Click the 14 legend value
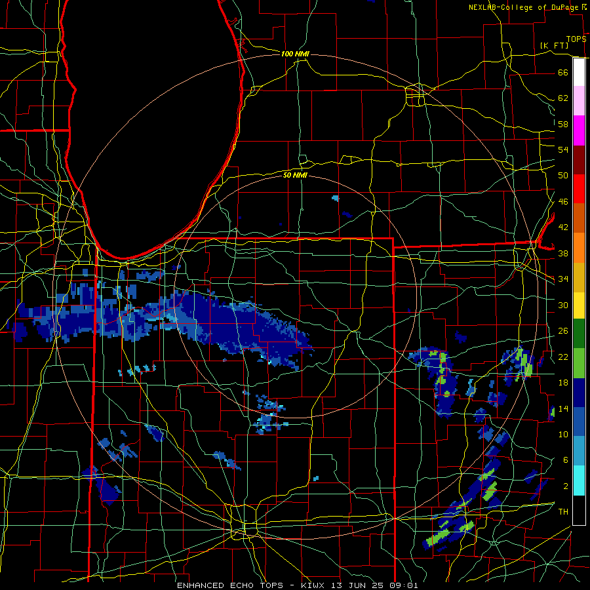This screenshot has width=590, height=590. coord(563,408)
